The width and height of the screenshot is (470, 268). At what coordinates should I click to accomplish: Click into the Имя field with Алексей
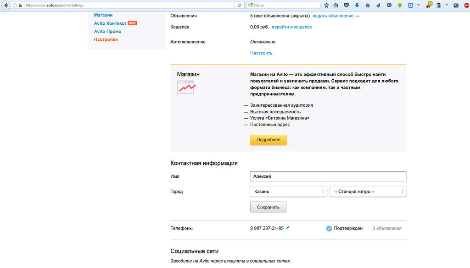click(x=328, y=176)
